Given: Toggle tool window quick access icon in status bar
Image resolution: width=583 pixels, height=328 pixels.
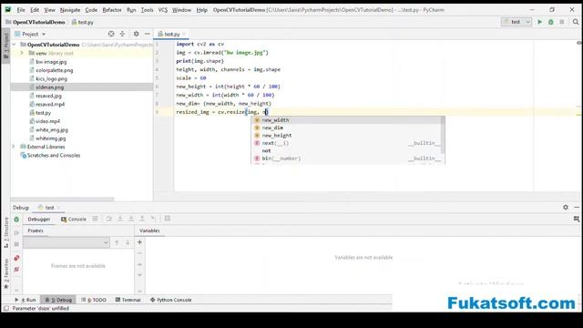Looking at the screenshot, I should pyautogui.click(x=6, y=308).
